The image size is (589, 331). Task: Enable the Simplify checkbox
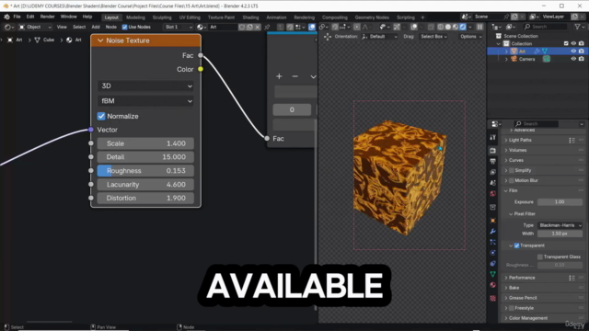pos(512,170)
